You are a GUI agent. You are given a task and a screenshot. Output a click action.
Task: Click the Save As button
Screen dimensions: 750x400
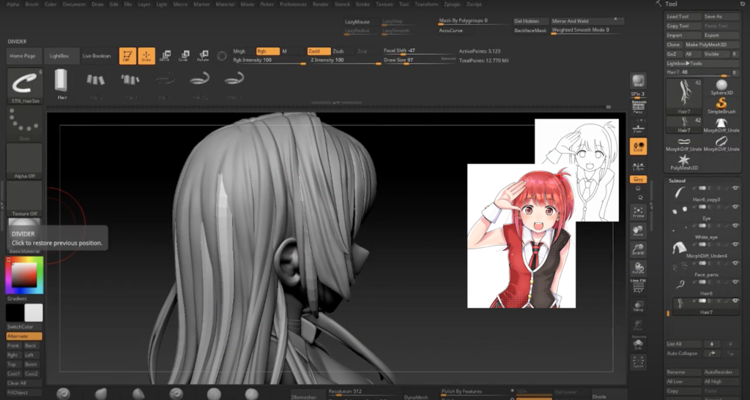coord(721,17)
